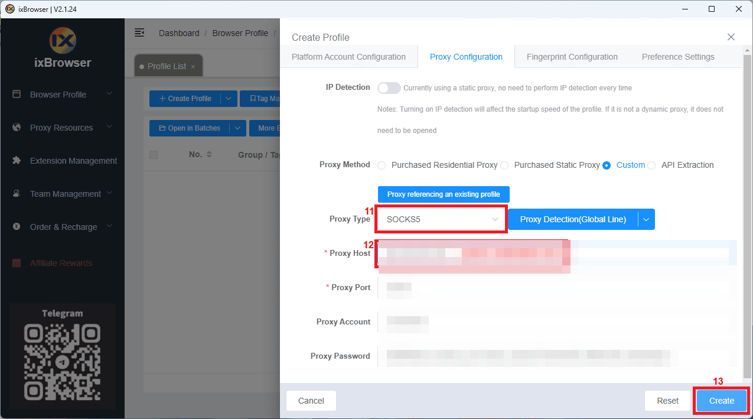Expand Order & Recharge sidebar menu
This screenshot has width=753, height=419.
pos(109,226)
